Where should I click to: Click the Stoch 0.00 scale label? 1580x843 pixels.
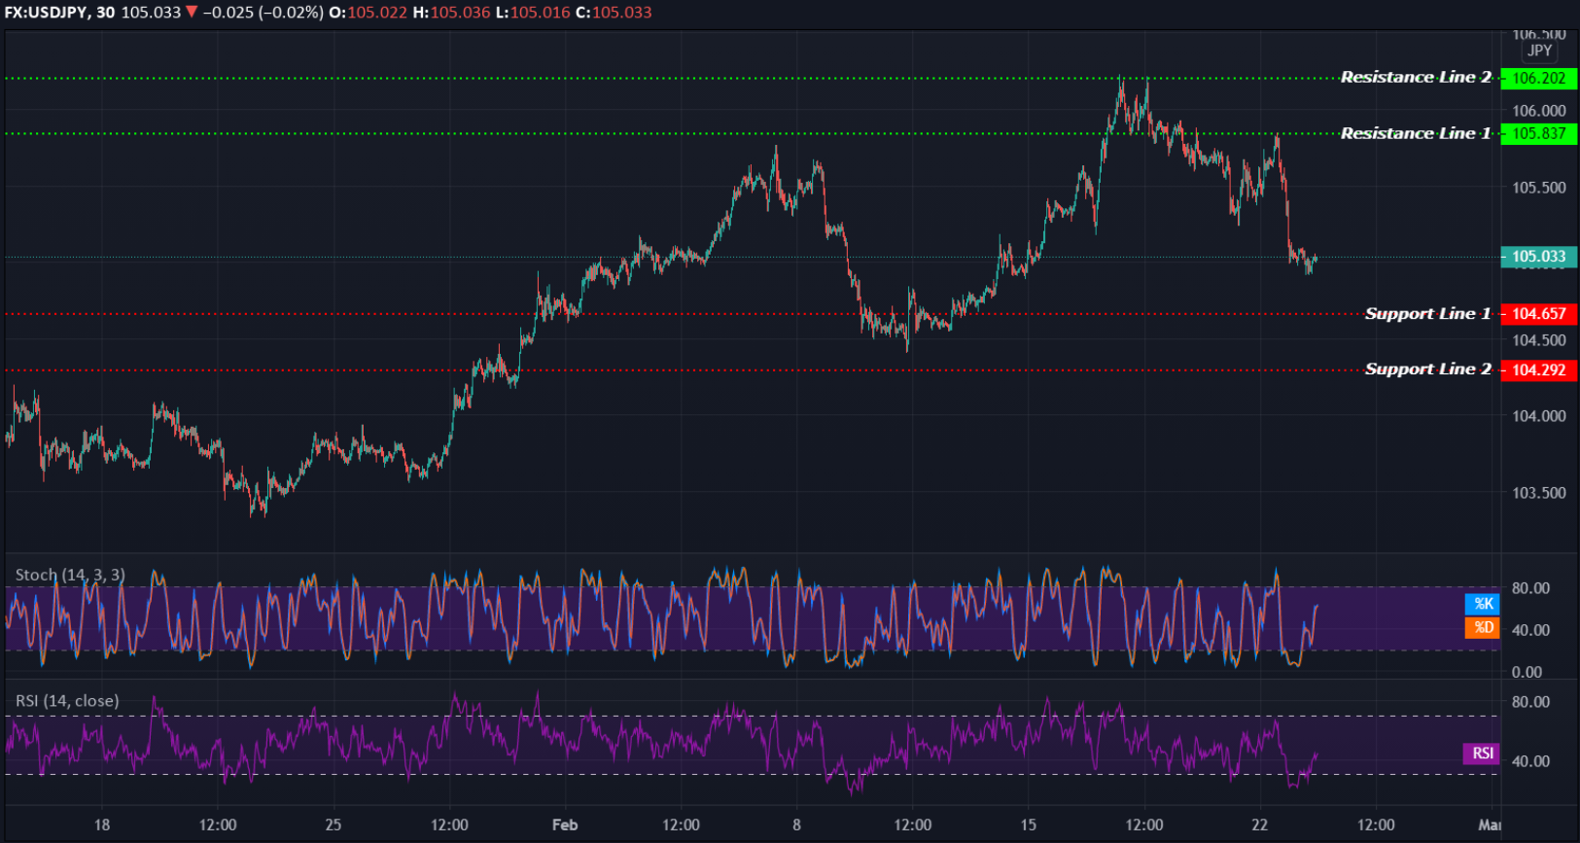pyautogui.click(x=1527, y=672)
